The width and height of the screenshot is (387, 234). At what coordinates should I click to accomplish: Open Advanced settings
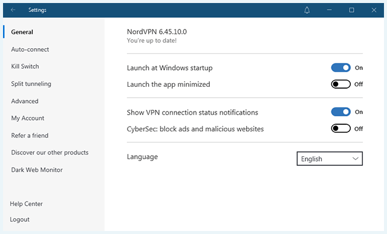coord(25,101)
